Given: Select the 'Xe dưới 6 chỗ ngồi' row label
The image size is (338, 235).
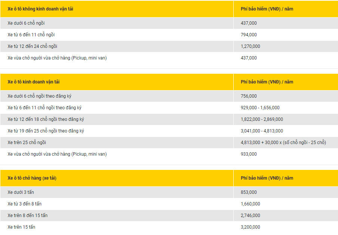Looking at the screenshot, I should coord(26,23).
